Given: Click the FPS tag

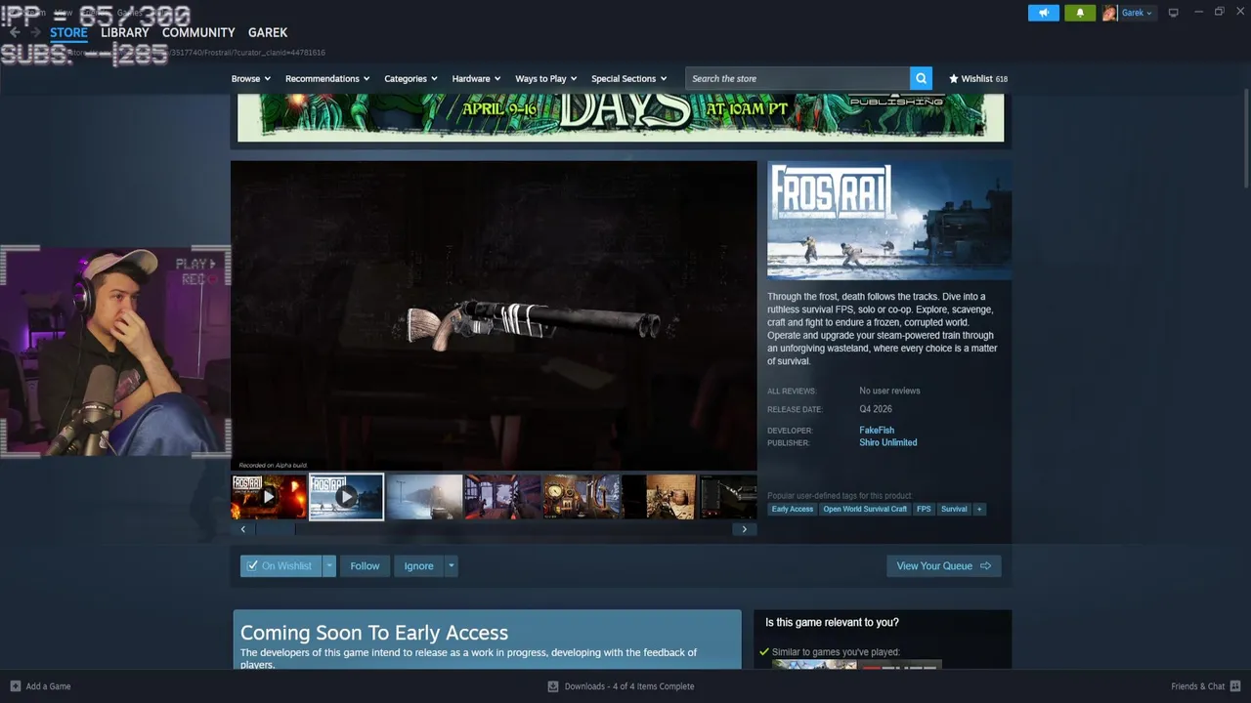Looking at the screenshot, I should tap(924, 509).
